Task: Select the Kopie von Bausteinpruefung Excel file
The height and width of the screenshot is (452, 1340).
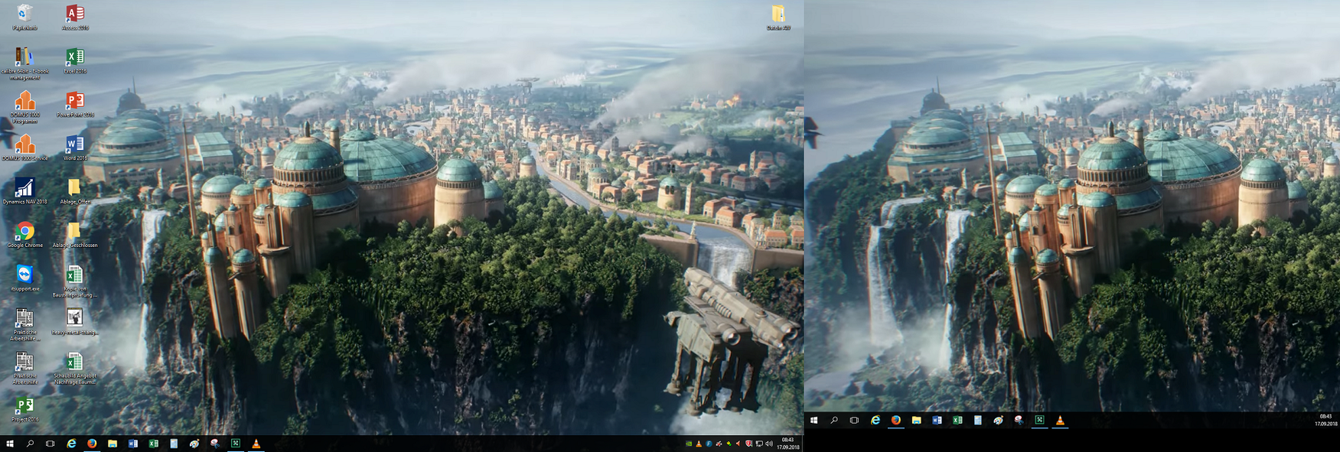Action: tap(74, 275)
